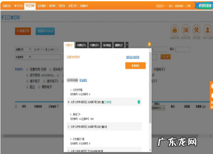
Task: Select the first Beijing address radio with 已使用
Action: 69,102
